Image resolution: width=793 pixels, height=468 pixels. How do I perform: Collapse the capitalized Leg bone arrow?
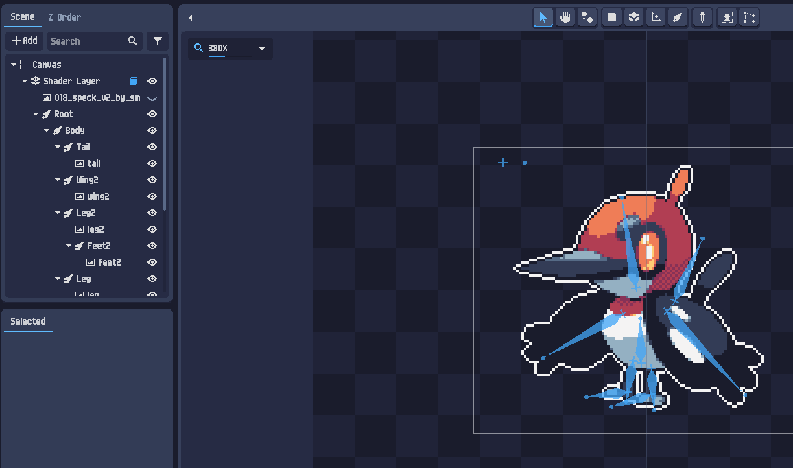point(58,279)
